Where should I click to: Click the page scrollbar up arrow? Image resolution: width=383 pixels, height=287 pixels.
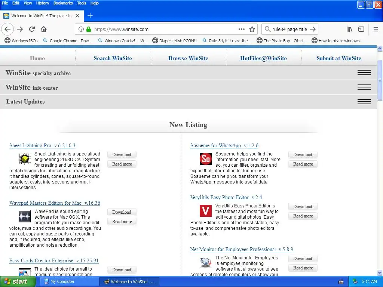pyautogui.click(x=380, y=48)
